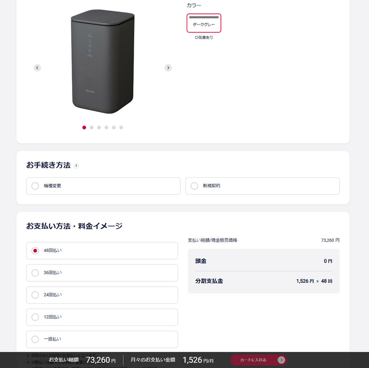Click 〇在庫あり stock status text
The width and height of the screenshot is (369, 368).
pyautogui.click(x=204, y=37)
